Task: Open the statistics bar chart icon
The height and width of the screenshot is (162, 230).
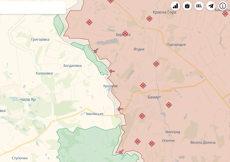Action: click(175, 6)
